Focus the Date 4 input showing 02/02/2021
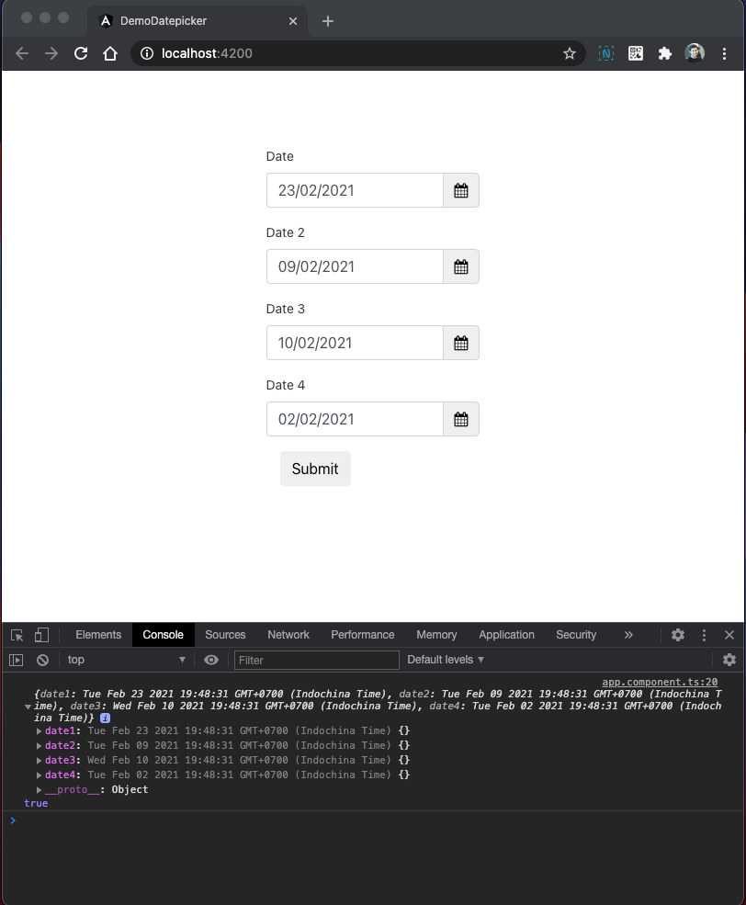Screen dimensions: 746x905 (x=355, y=419)
